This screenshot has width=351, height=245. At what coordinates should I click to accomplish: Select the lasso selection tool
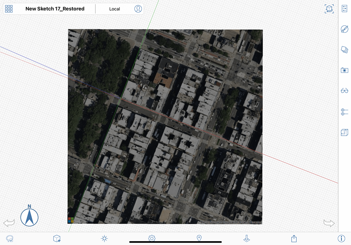point(10,239)
